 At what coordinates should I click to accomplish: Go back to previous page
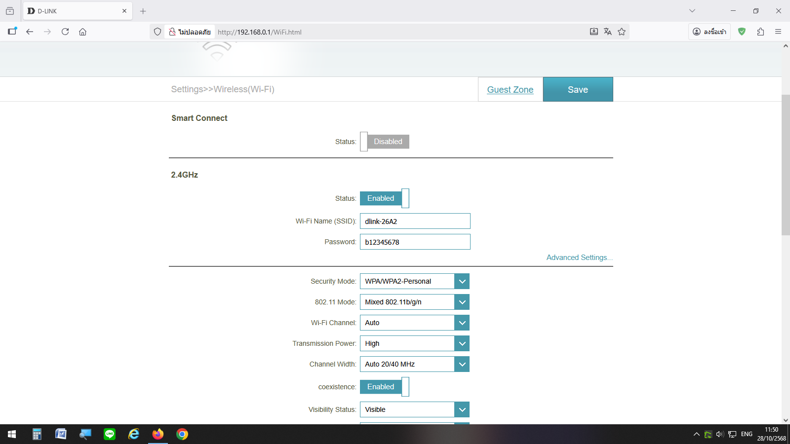point(30,32)
